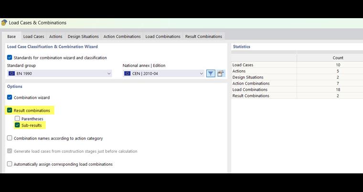Switch to the Action Combinations tab
The height and width of the screenshot is (192, 363).
[x=122, y=36]
